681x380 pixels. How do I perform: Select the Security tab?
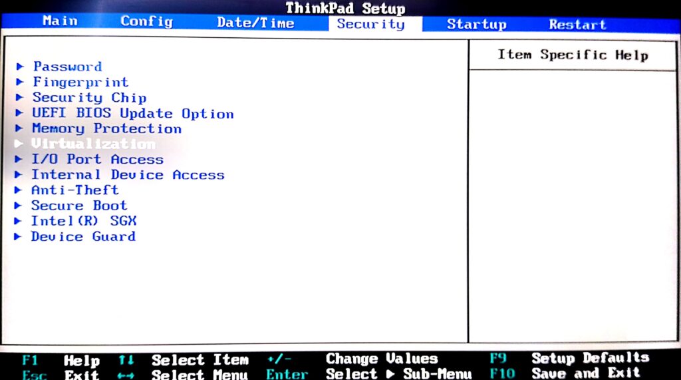[371, 24]
